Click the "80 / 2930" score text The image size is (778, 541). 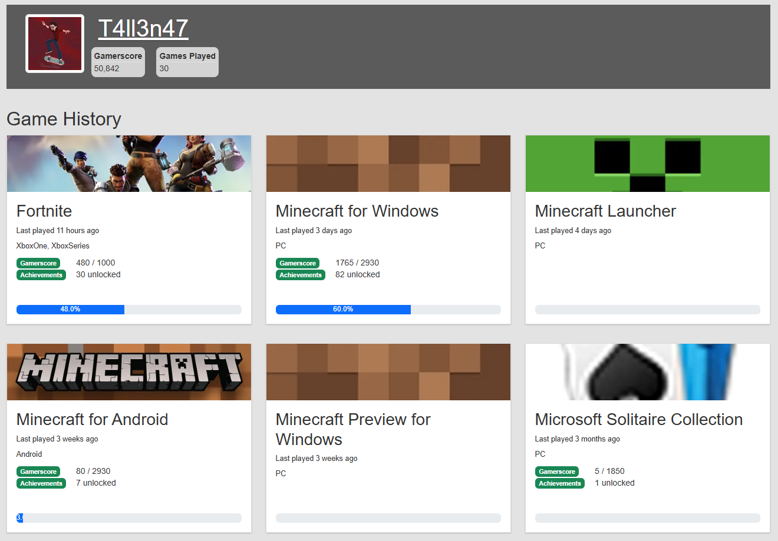coord(93,471)
